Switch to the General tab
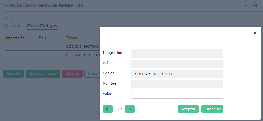 click(12, 26)
